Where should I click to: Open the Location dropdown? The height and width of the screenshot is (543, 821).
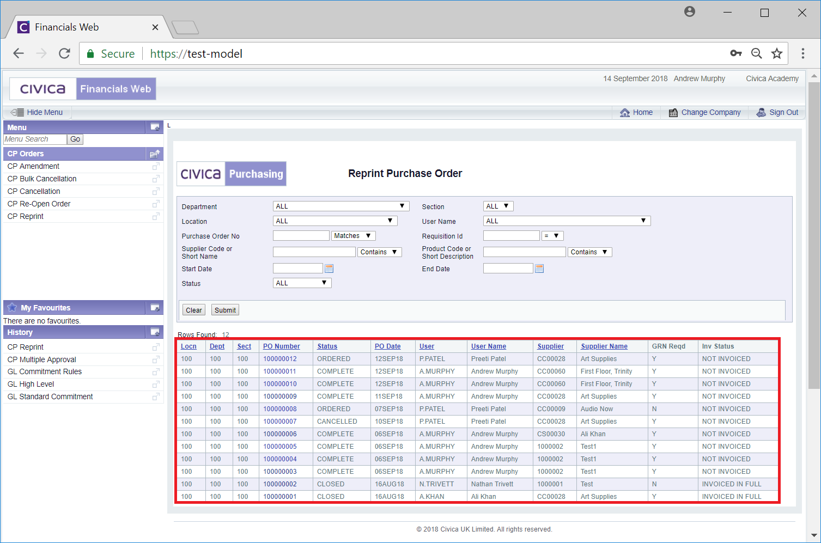(x=335, y=221)
